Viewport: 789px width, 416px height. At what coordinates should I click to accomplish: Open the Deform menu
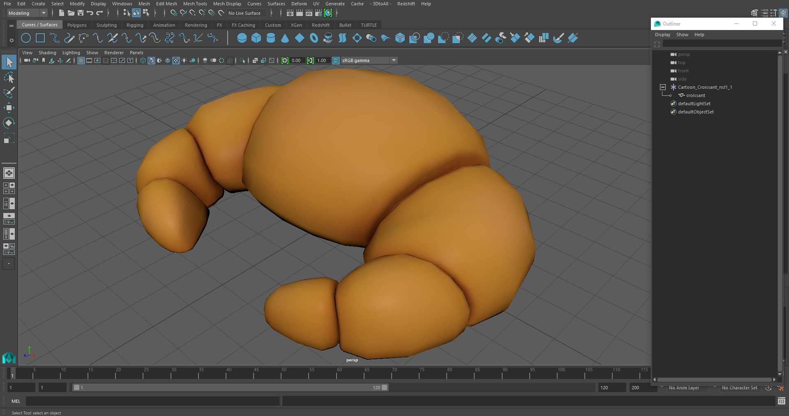point(299,4)
